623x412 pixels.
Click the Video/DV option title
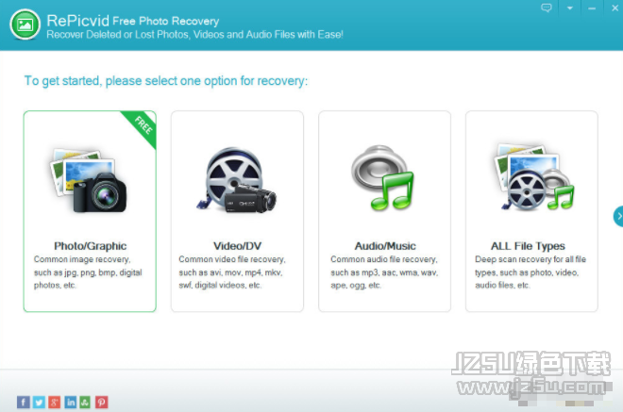coord(237,246)
